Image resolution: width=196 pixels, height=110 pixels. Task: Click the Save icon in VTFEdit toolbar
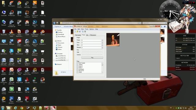[80, 32]
